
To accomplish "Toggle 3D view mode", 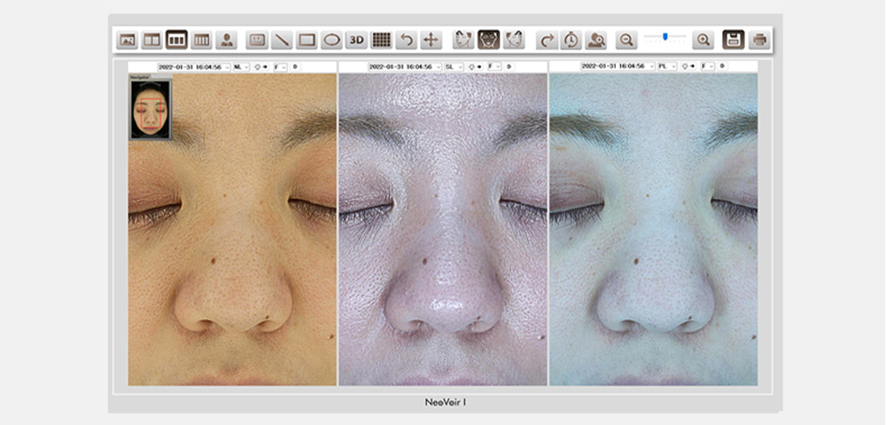I will (x=356, y=40).
